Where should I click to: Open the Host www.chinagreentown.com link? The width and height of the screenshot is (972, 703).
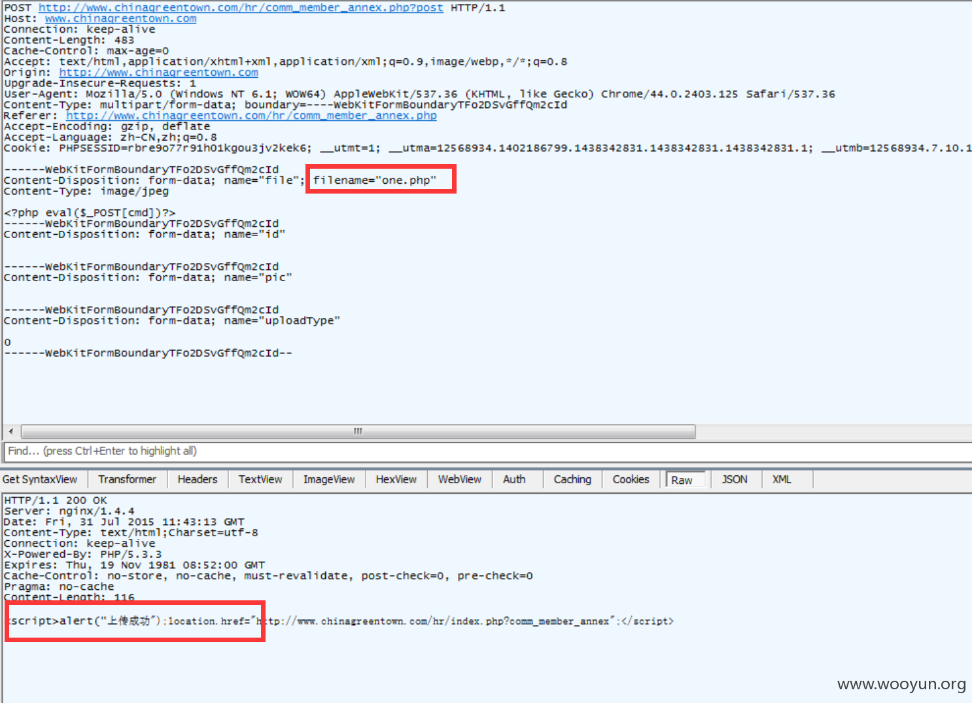pos(121,18)
